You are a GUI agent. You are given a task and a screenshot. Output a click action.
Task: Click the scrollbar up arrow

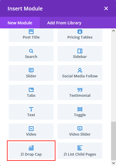tap(114, 31)
